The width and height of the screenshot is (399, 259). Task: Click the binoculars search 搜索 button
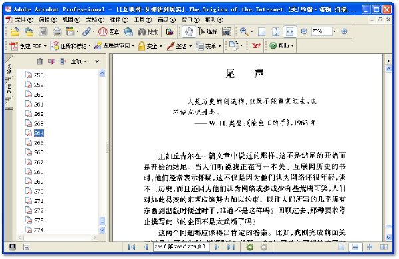[x=148, y=31]
